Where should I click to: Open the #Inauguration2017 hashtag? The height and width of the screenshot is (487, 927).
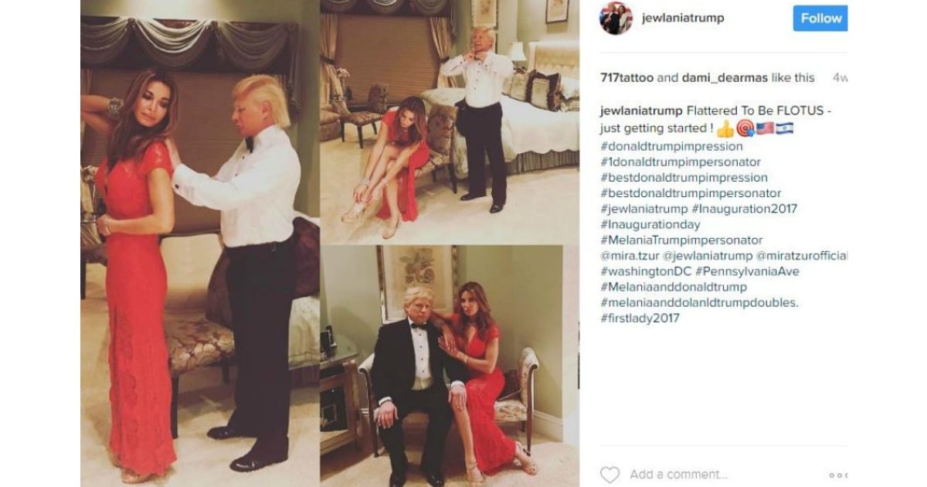[745, 209]
